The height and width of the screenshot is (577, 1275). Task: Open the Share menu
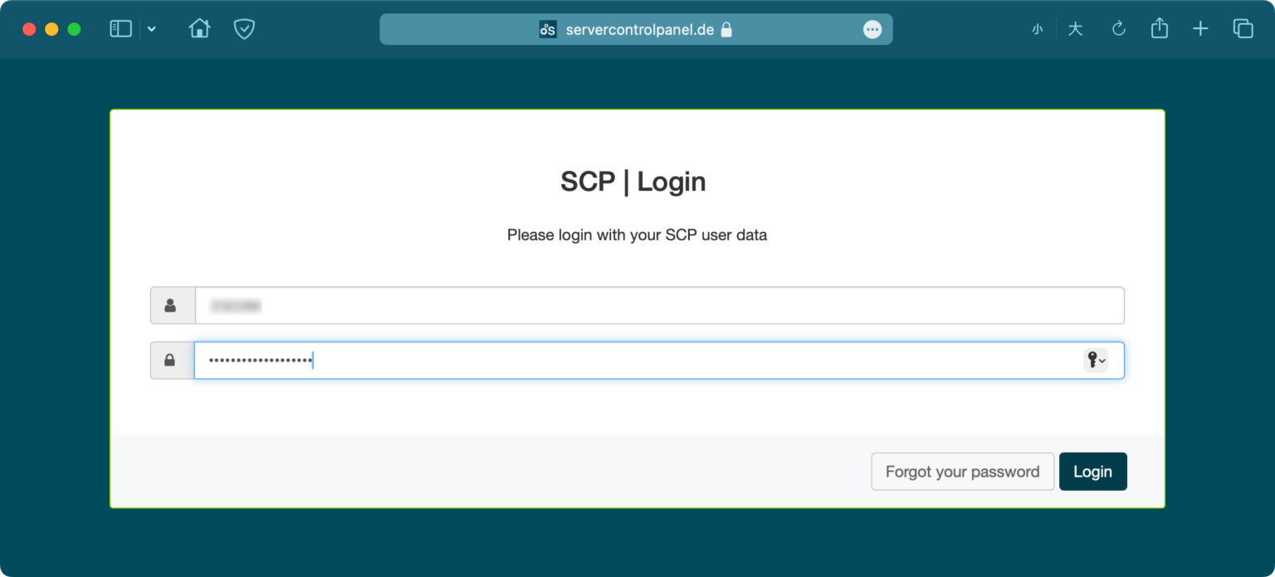tap(1160, 29)
